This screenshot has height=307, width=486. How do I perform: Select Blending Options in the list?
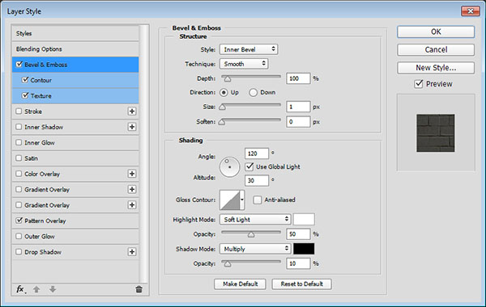(75, 48)
